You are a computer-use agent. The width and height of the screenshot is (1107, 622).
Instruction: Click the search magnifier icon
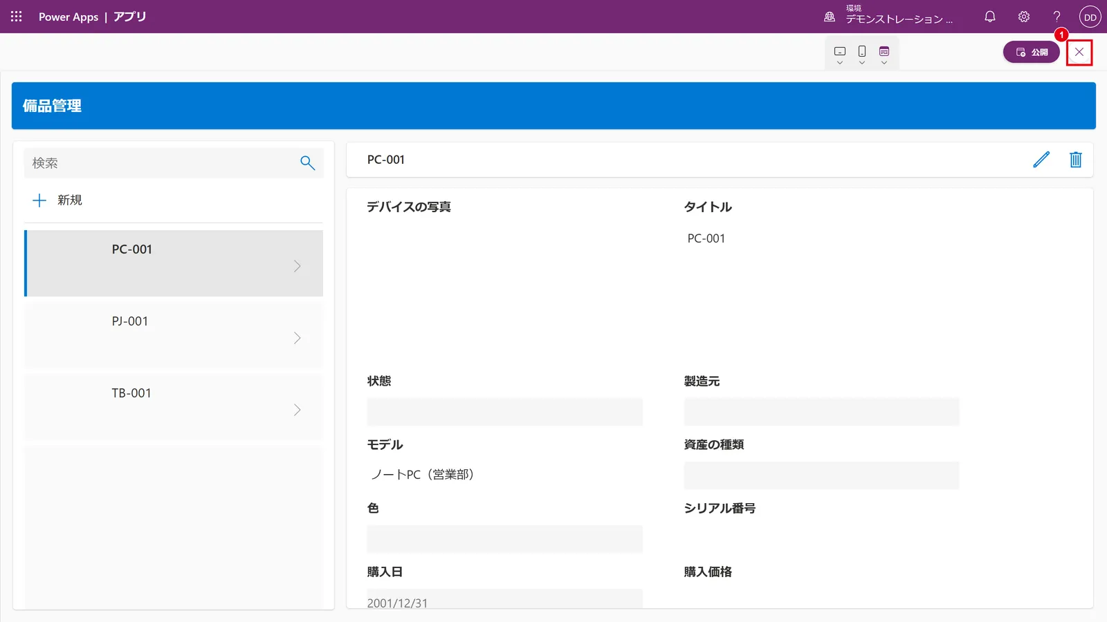pyautogui.click(x=308, y=163)
